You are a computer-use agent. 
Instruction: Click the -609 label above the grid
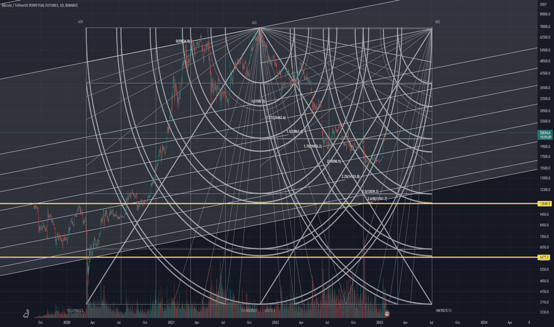coord(80,22)
